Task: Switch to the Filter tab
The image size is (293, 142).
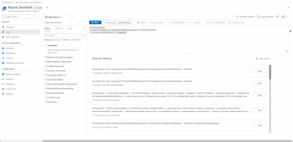Action: [70, 29]
